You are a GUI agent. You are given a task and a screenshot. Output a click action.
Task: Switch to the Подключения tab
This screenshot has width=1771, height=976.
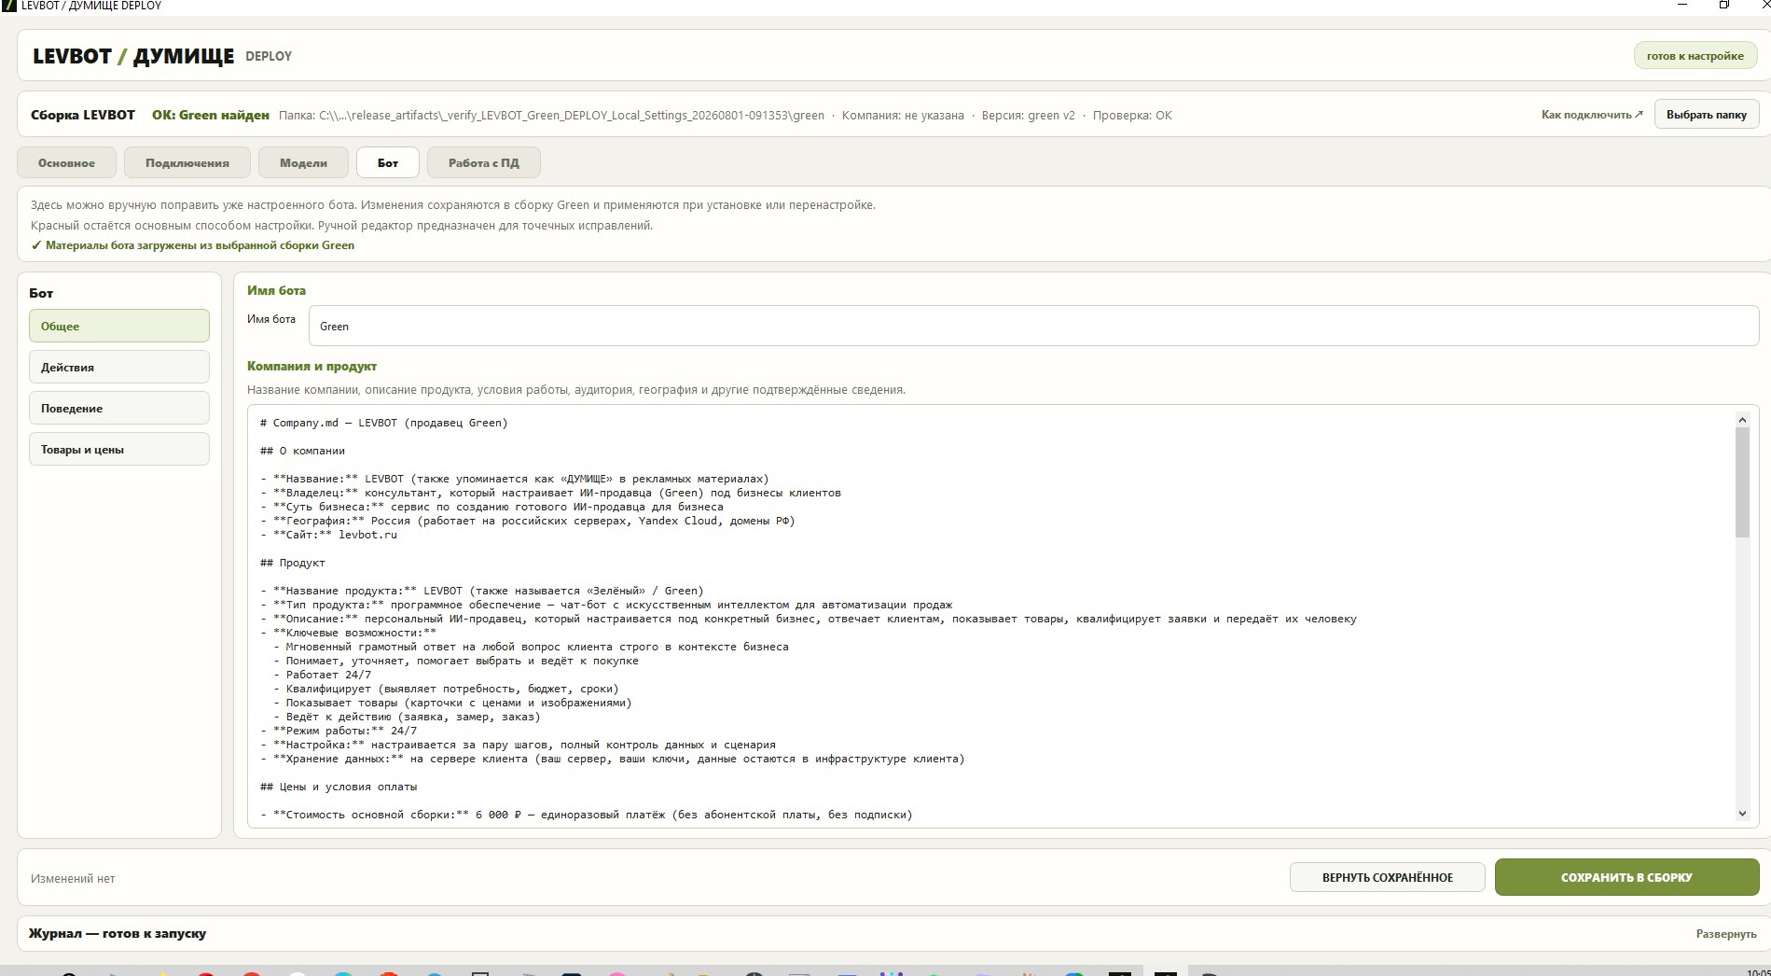click(x=187, y=162)
